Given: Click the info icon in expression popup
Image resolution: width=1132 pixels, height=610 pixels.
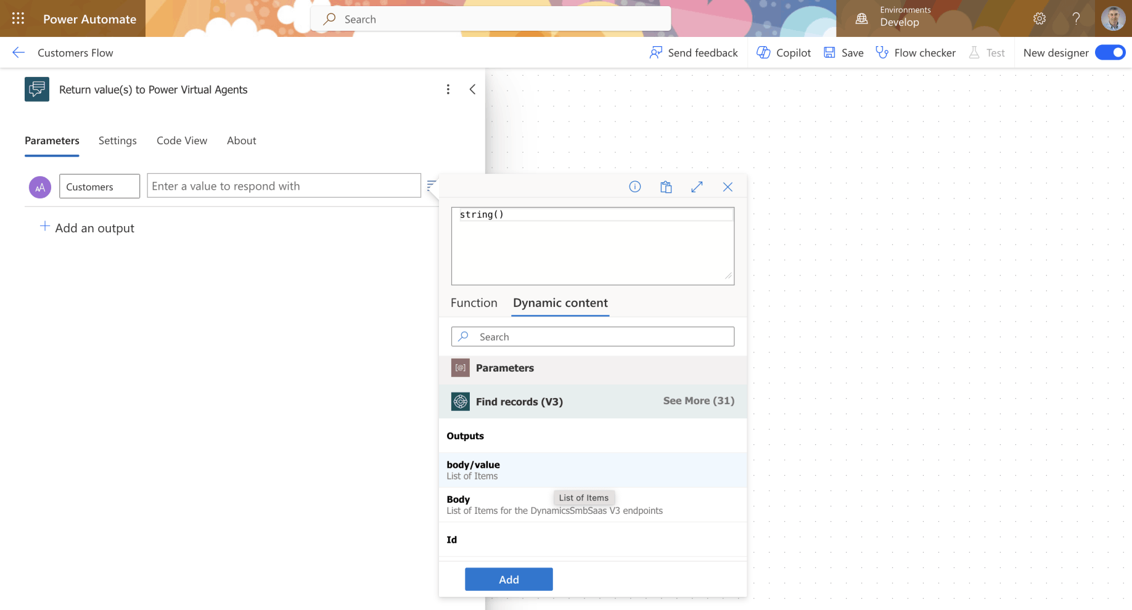Looking at the screenshot, I should tap(635, 187).
